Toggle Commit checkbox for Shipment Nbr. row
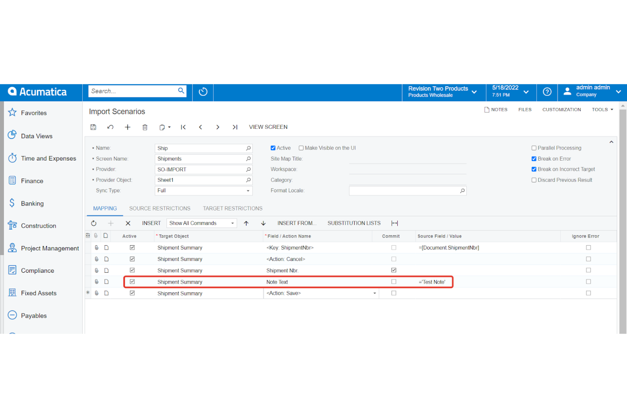This screenshot has height=418, width=627. tap(394, 270)
